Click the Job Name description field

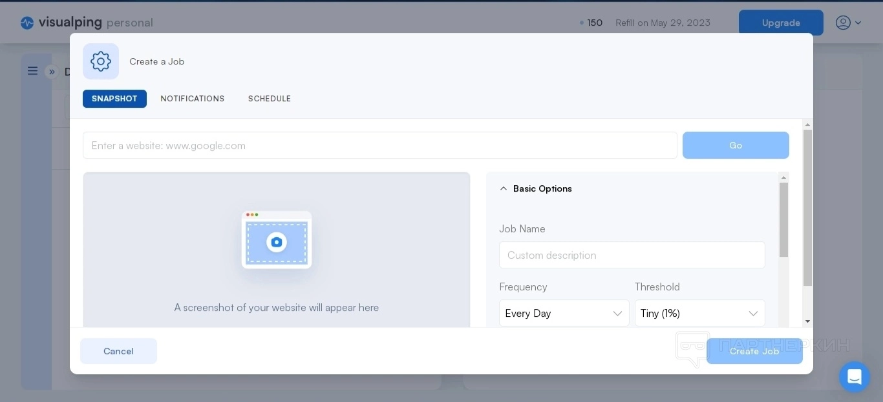point(632,255)
